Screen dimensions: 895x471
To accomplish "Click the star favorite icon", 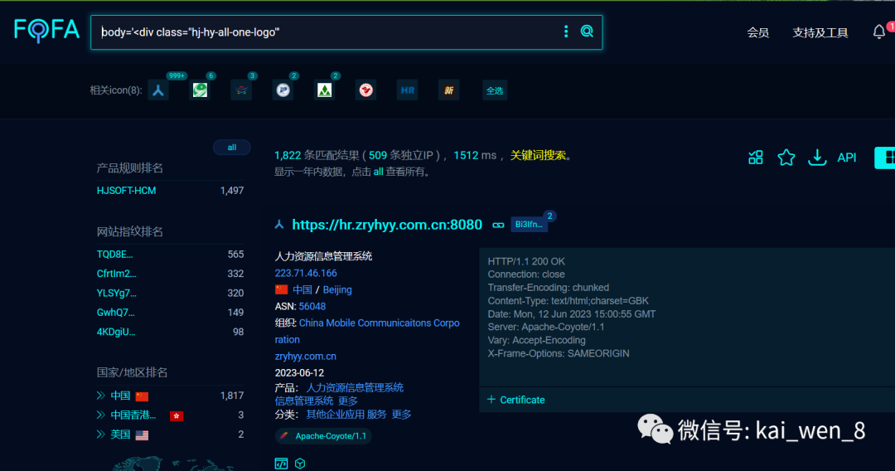I will 786,158.
